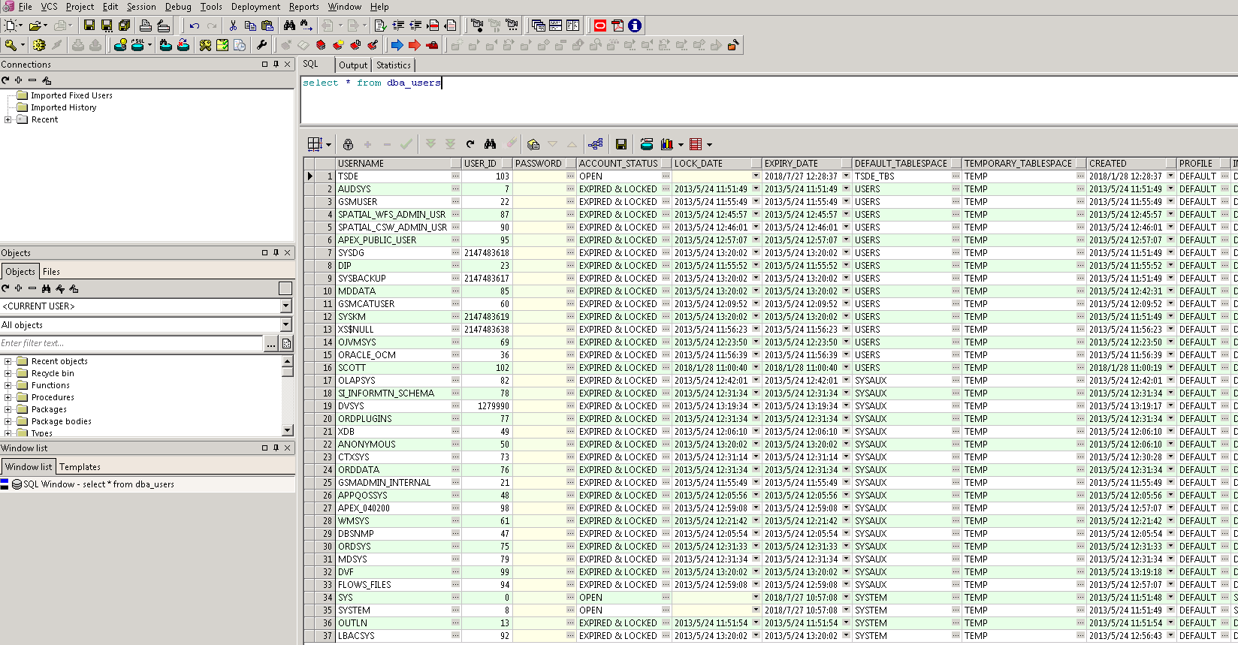Open the New document dropdown arrow
The width and height of the screenshot is (1238, 645).
21,26
